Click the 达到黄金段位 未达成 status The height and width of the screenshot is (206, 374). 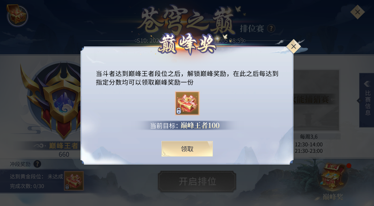pyautogui.click(x=37, y=177)
